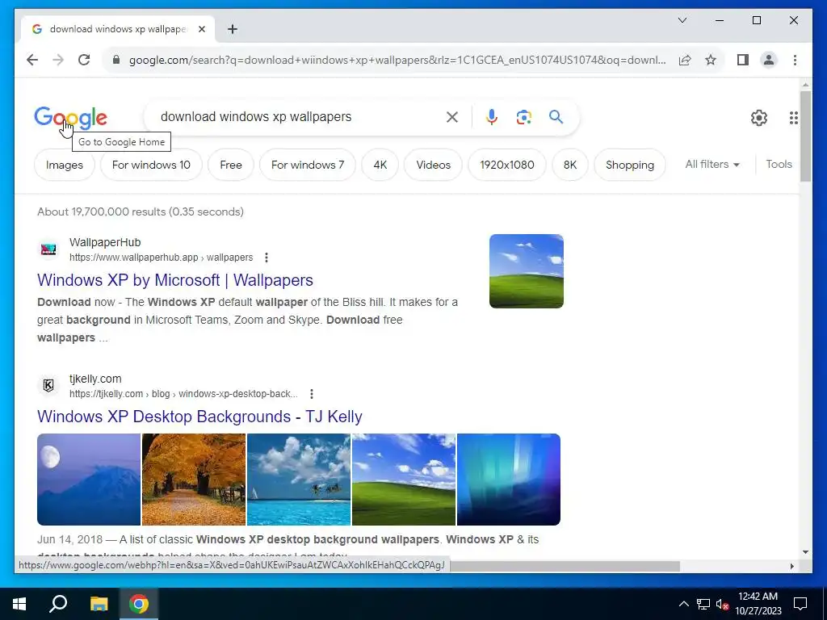
Task: Show hidden system tray icons
Action: (683, 604)
